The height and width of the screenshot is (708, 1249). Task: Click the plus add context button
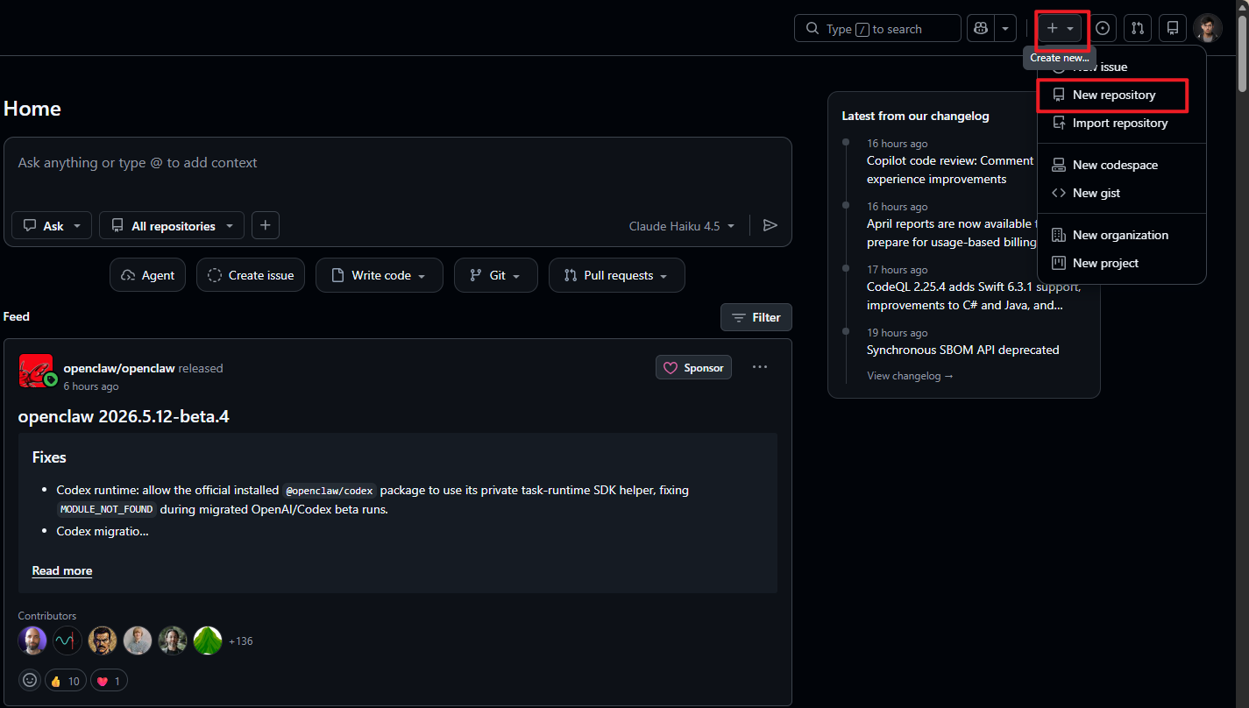(x=266, y=226)
